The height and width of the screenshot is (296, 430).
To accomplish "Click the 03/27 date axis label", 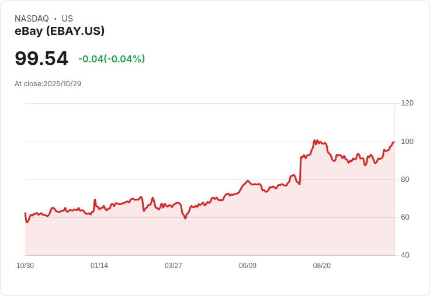I will coord(174,266).
